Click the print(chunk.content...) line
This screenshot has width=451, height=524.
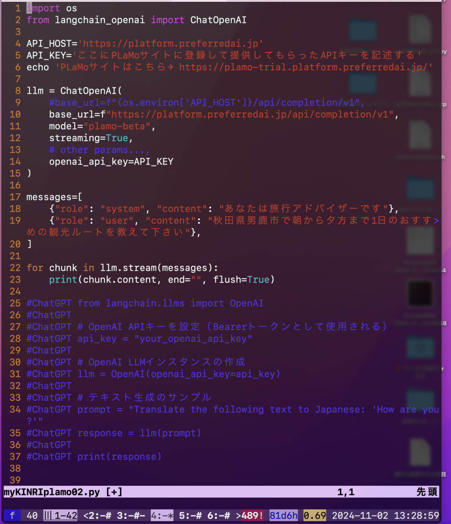click(x=162, y=279)
